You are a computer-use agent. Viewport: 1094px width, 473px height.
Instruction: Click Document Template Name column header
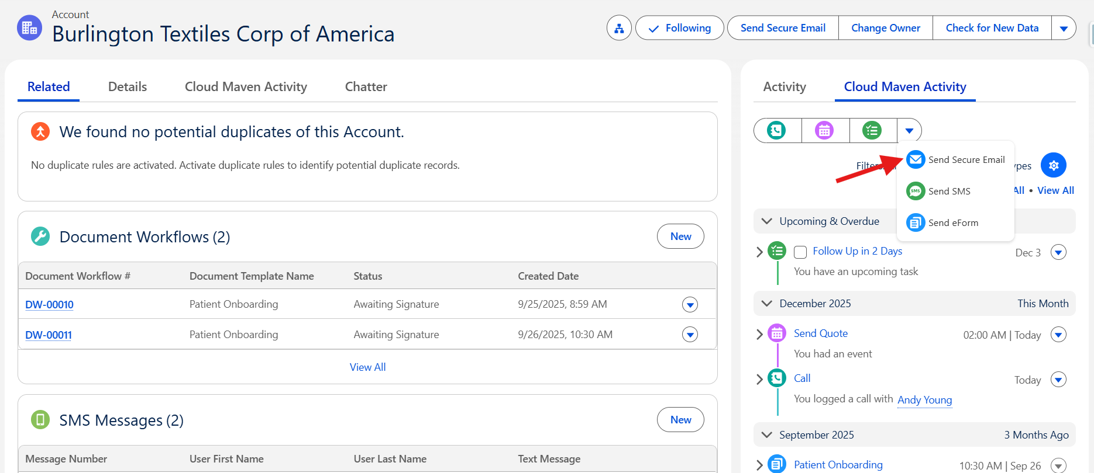coord(252,276)
